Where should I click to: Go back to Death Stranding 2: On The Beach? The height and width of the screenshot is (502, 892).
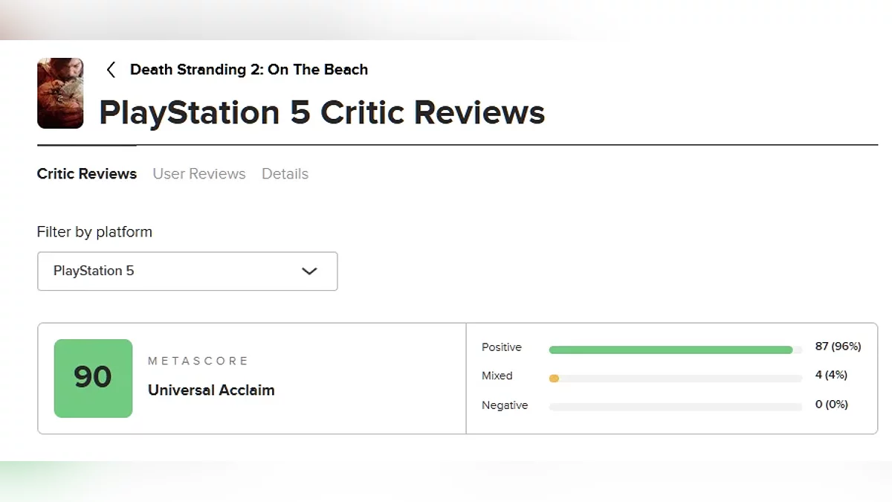click(248, 70)
